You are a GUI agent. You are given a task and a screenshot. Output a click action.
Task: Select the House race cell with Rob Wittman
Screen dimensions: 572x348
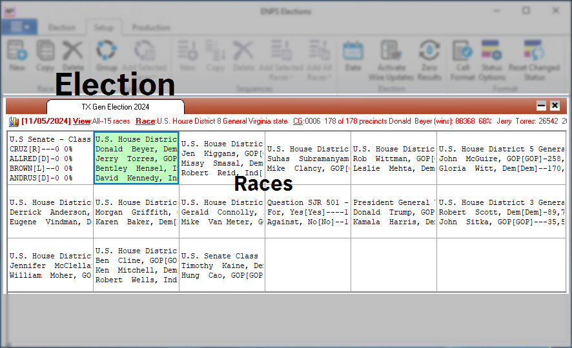click(x=394, y=158)
